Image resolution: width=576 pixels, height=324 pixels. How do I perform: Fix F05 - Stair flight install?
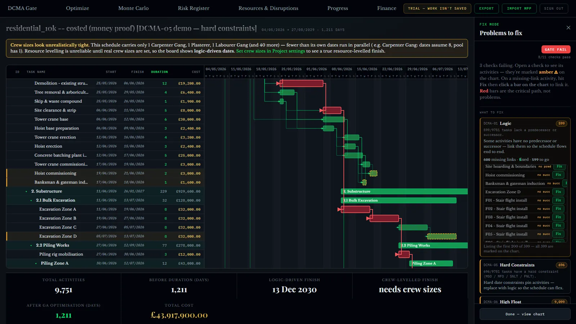558,234
